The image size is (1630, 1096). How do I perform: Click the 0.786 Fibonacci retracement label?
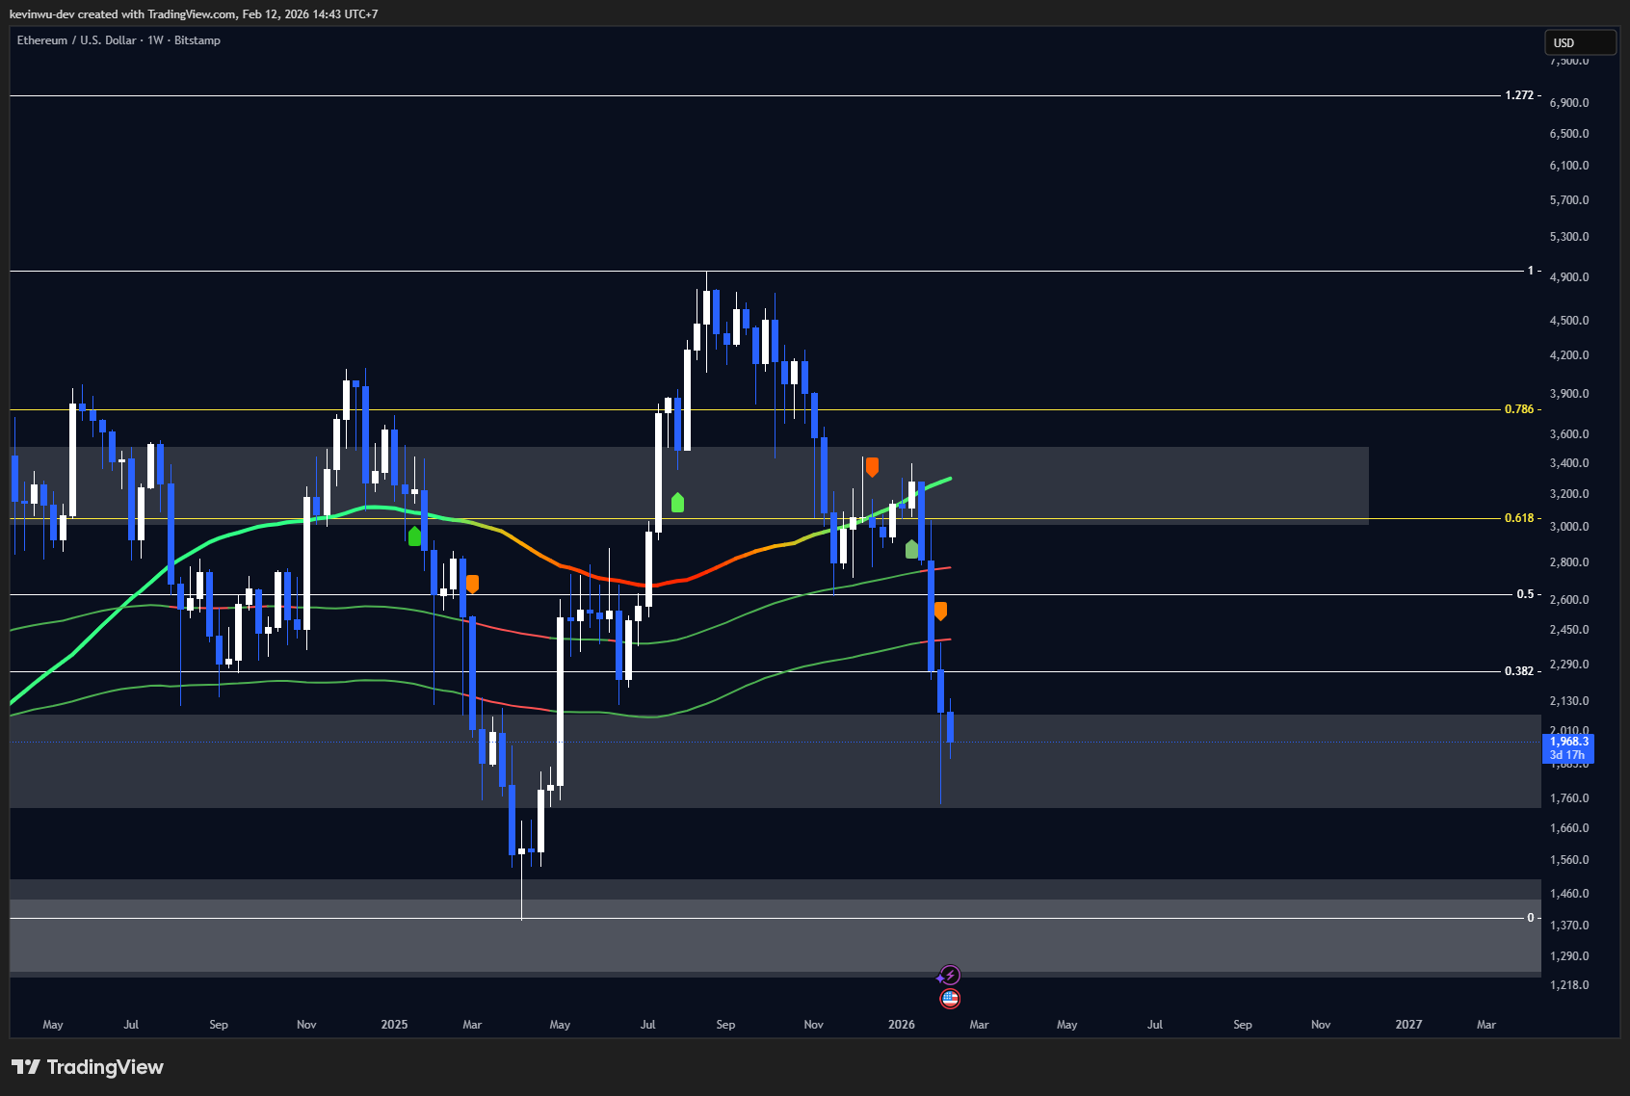(x=1518, y=409)
